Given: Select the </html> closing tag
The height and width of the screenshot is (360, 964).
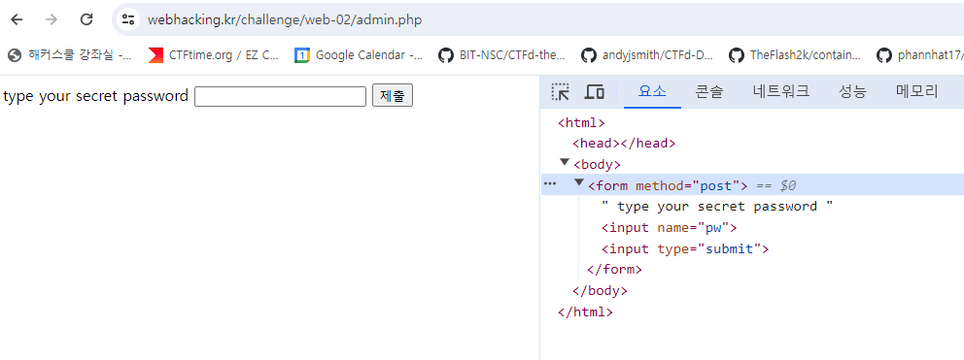Looking at the screenshot, I should pyautogui.click(x=585, y=312).
